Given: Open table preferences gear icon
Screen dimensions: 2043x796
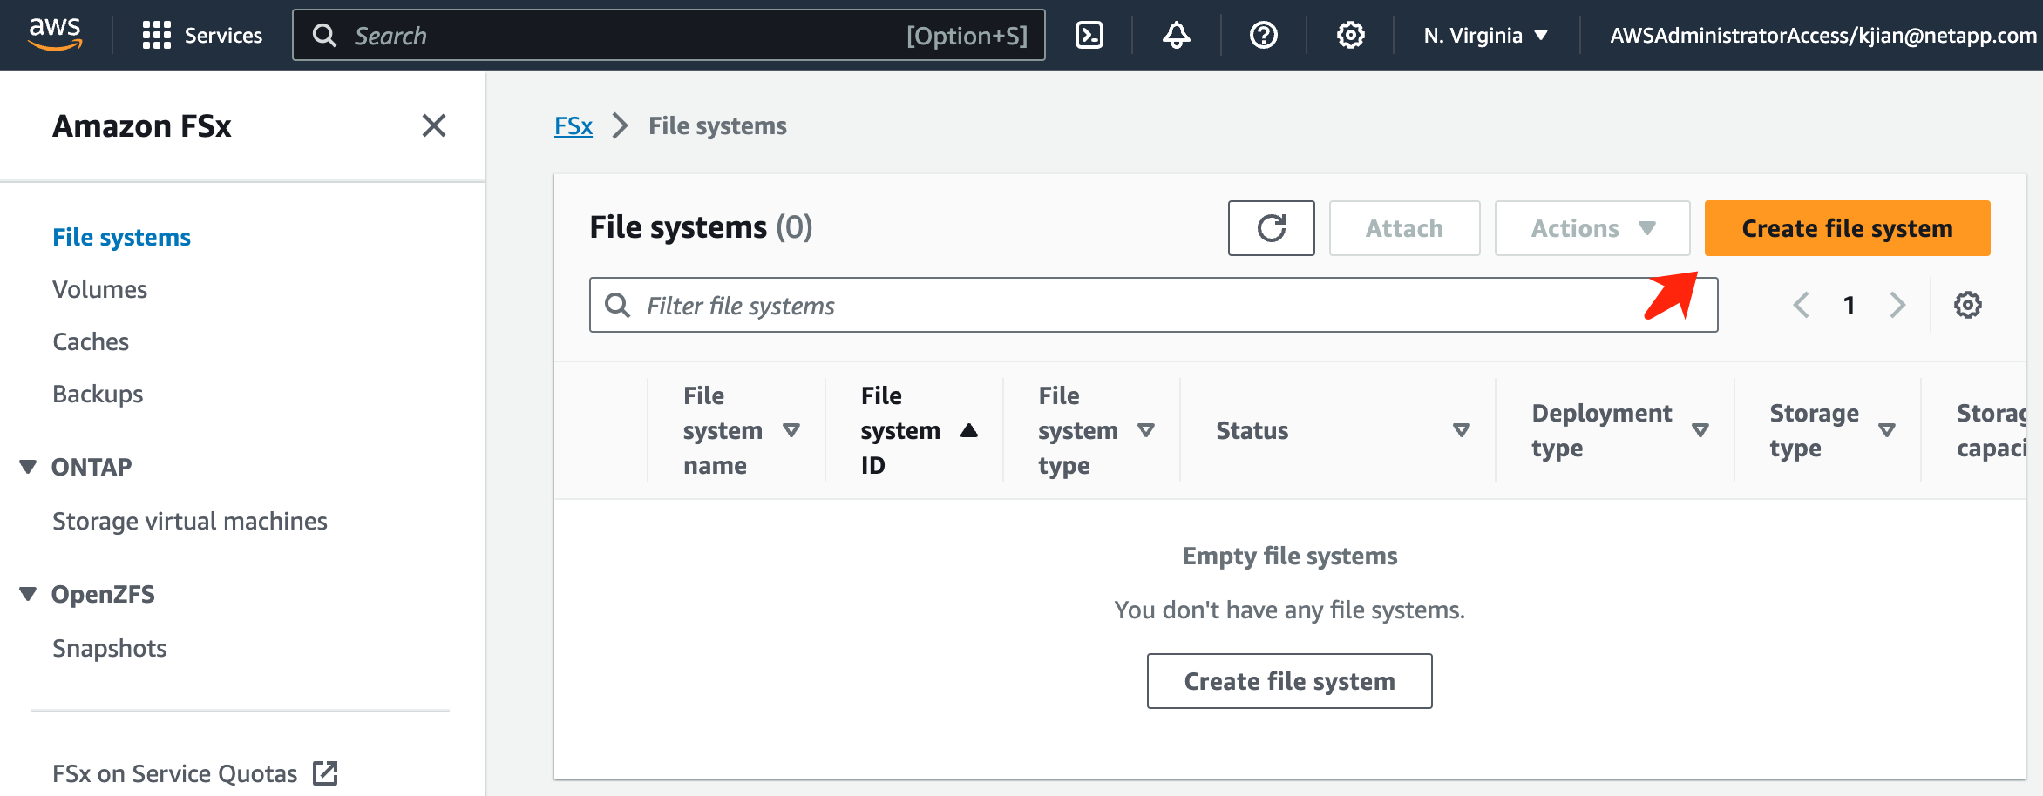Looking at the screenshot, I should pos(1967,305).
